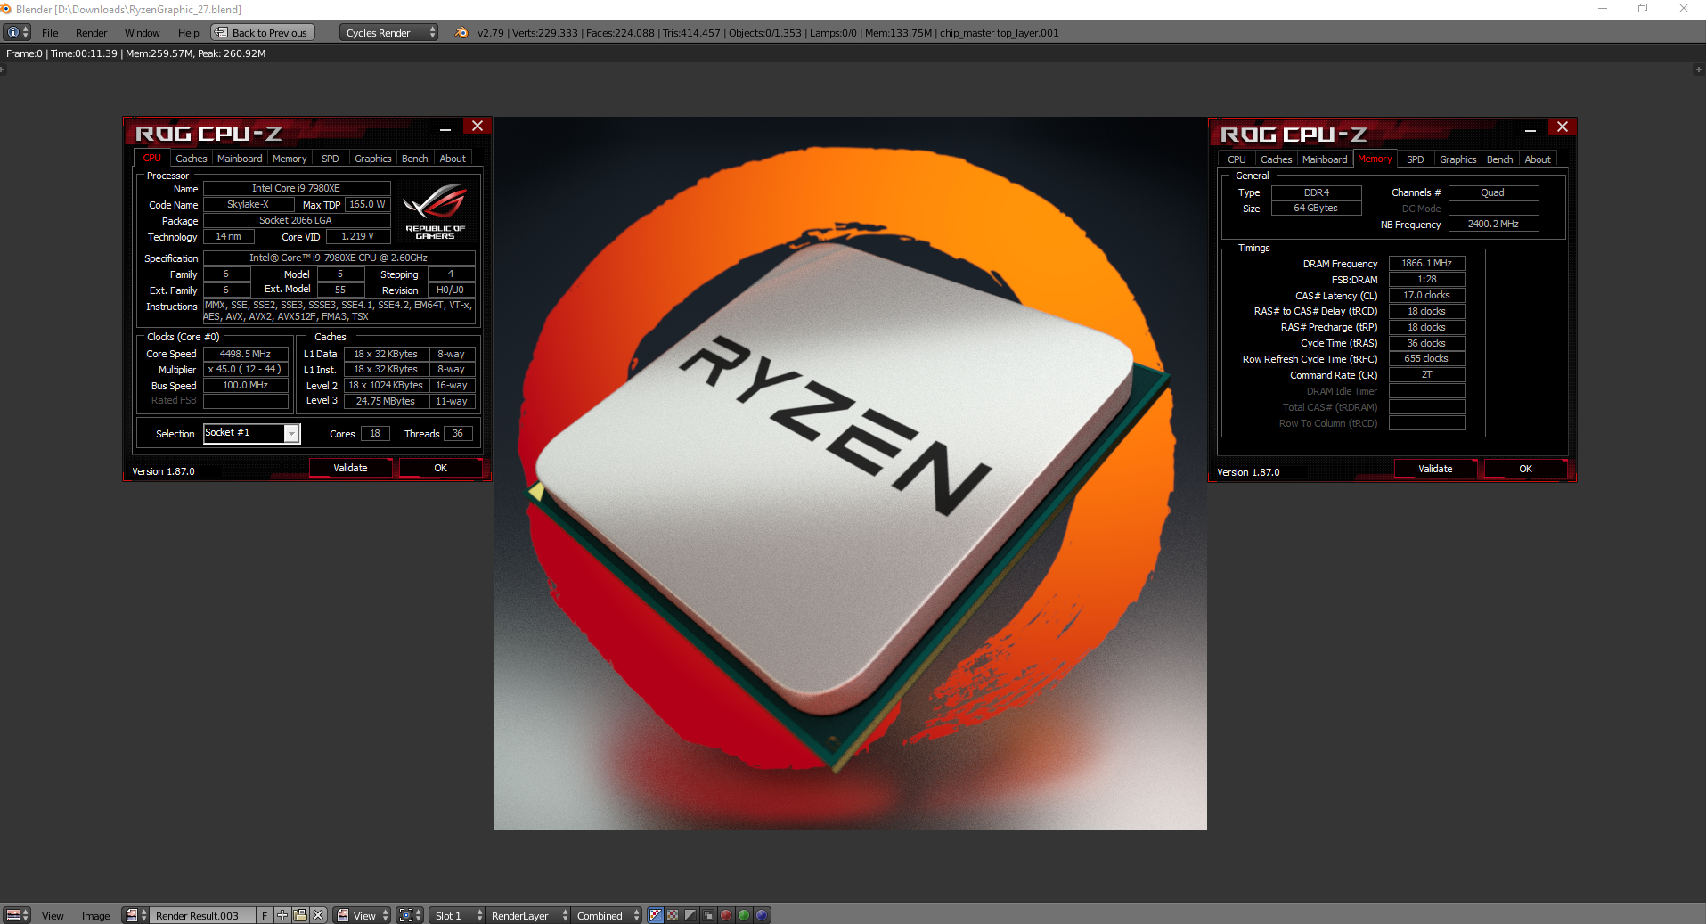Click Validate in the right CPU-Z window

1435,469
